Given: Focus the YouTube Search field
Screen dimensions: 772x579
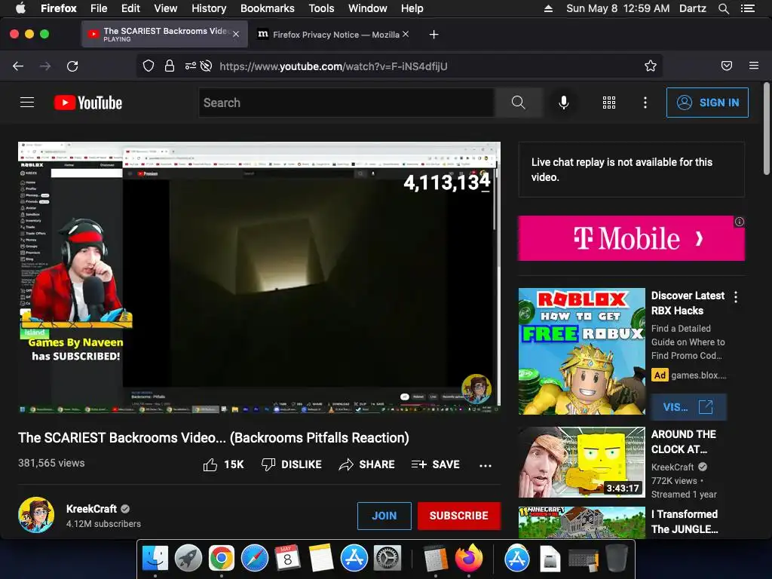Looking at the screenshot, I should (x=347, y=103).
